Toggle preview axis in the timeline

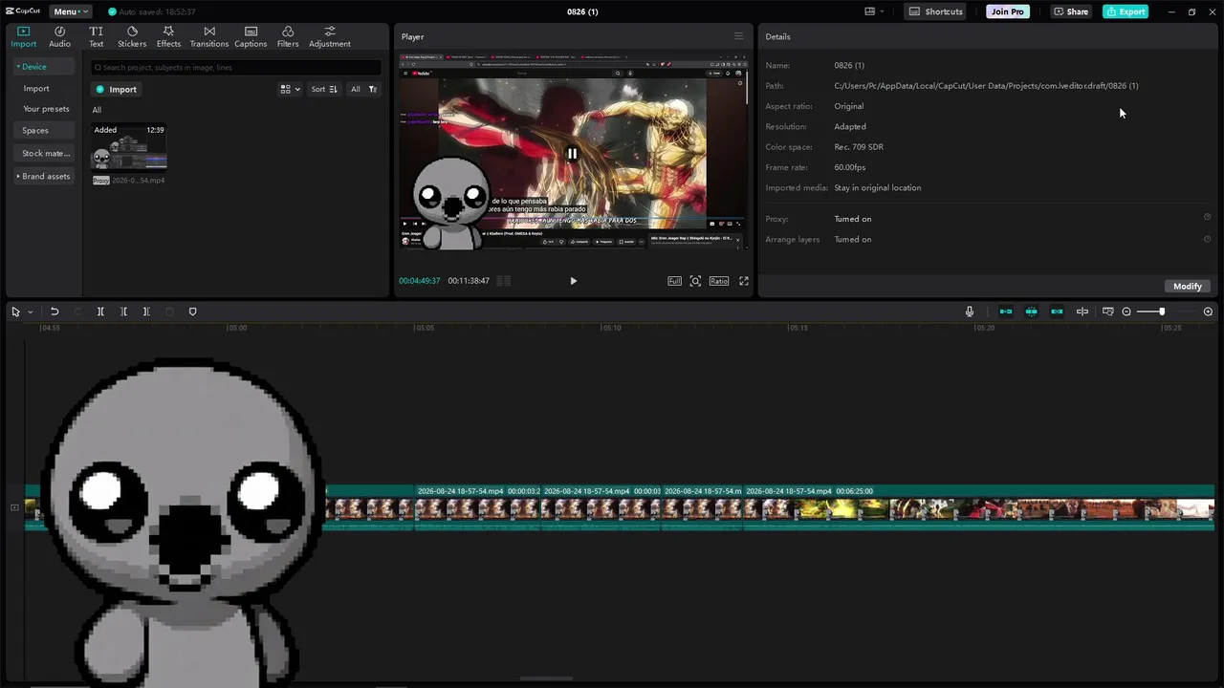(1082, 312)
